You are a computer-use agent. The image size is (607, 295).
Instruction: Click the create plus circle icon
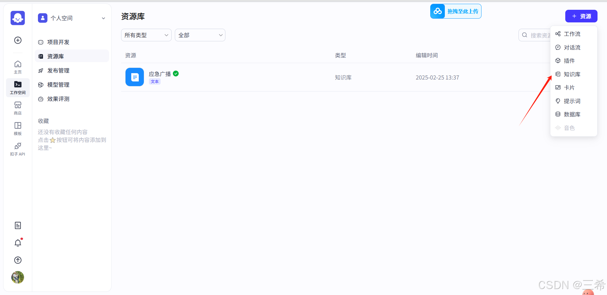18,40
